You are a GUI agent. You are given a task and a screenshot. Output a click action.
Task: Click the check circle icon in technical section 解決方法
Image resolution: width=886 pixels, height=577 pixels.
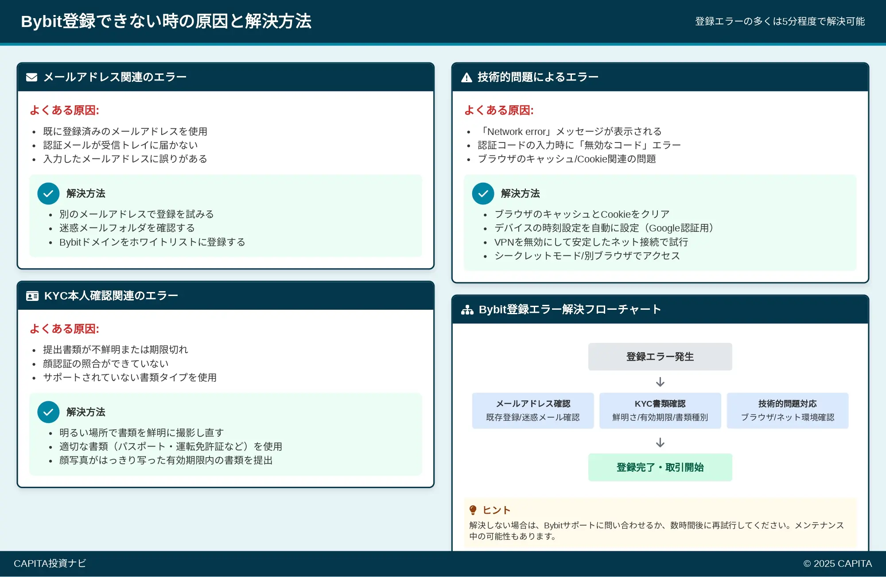point(483,194)
